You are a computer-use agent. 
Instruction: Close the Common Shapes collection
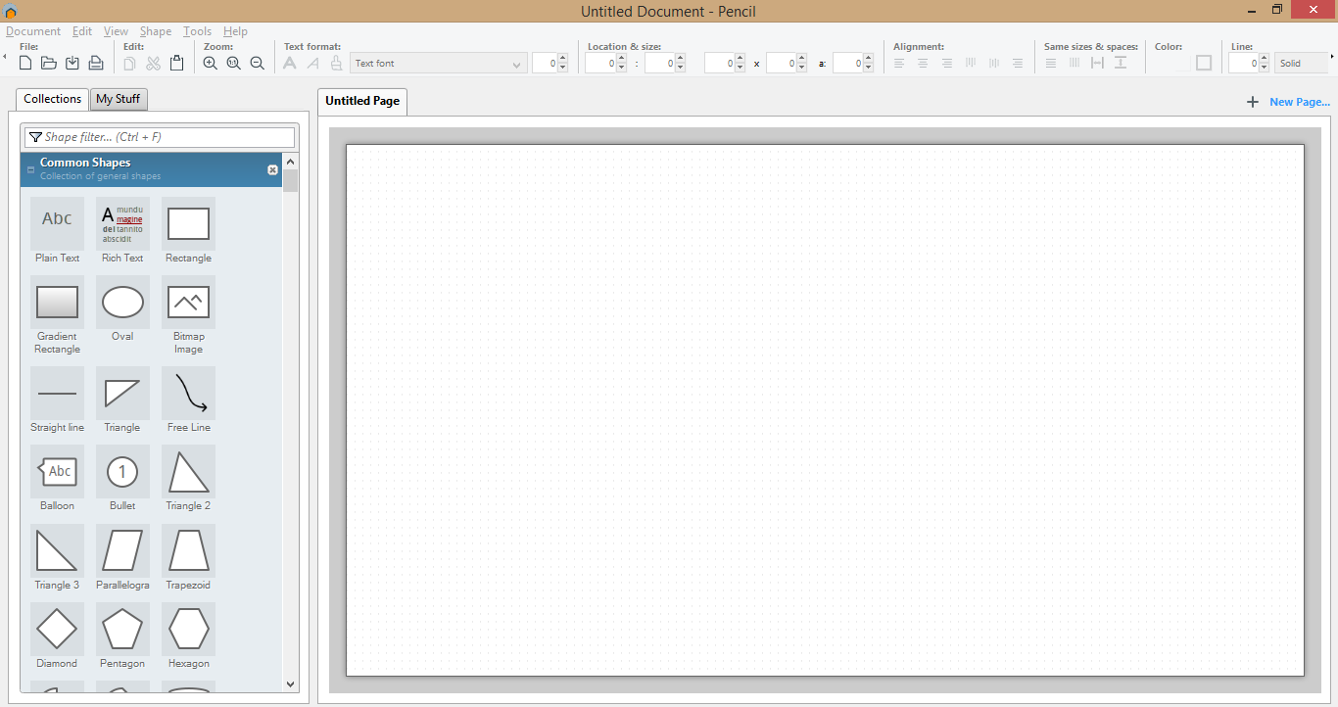(272, 169)
